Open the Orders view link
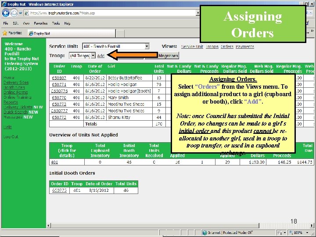The height and width of the screenshot is (237, 316). point(227,47)
